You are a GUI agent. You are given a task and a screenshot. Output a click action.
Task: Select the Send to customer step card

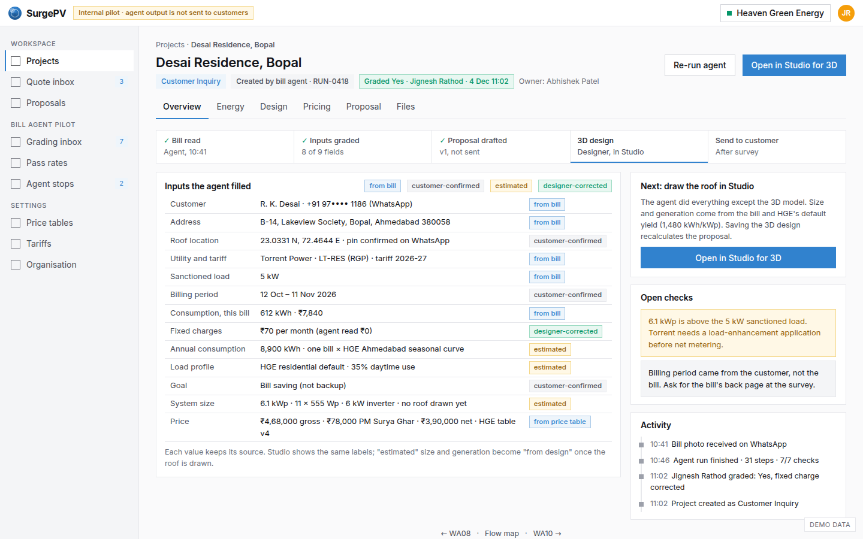point(777,146)
